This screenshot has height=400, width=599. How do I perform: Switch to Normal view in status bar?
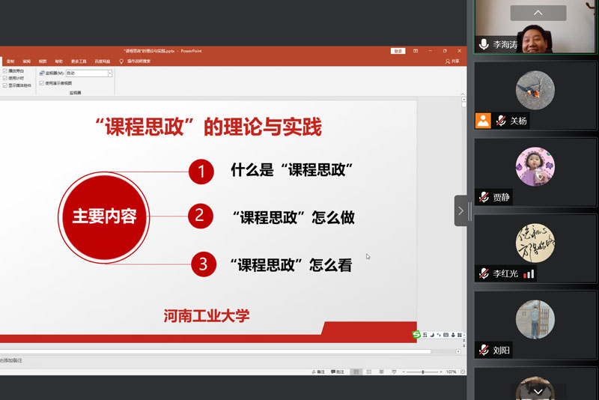coord(356,372)
